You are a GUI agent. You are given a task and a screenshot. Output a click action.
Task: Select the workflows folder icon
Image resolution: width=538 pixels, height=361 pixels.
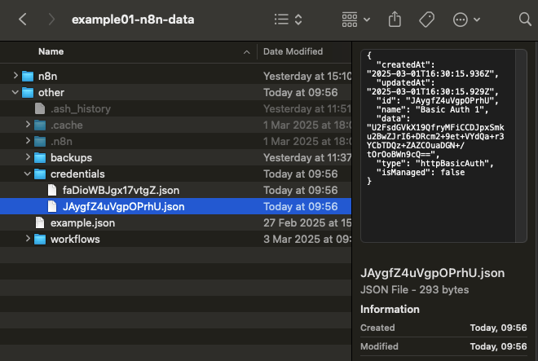click(40, 239)
